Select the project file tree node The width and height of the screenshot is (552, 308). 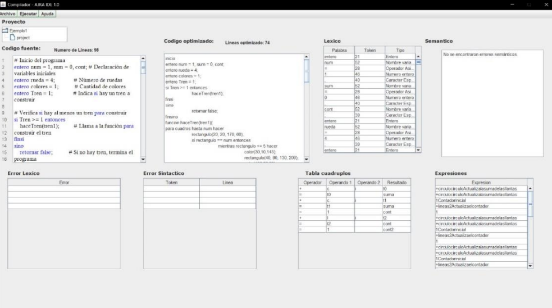coord(23,38)
